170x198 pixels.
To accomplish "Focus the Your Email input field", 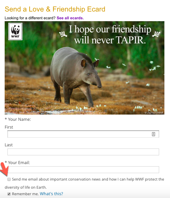I will pos(83,170).
